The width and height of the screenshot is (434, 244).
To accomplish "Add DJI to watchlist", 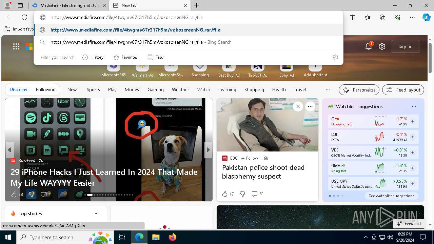I will pos(413,137).
